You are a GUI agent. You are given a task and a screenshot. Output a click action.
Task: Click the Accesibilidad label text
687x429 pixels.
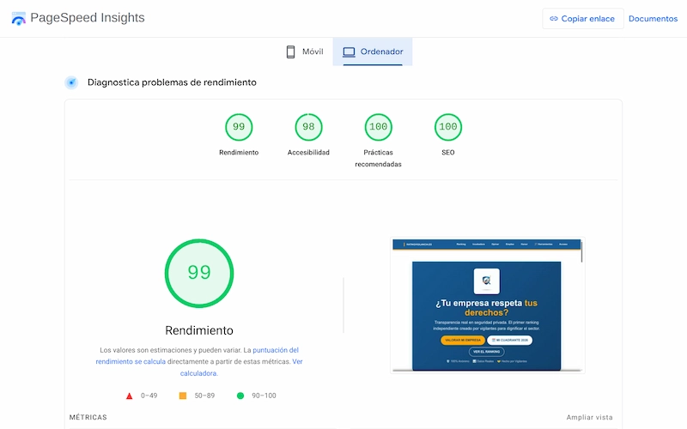point(308,153)
